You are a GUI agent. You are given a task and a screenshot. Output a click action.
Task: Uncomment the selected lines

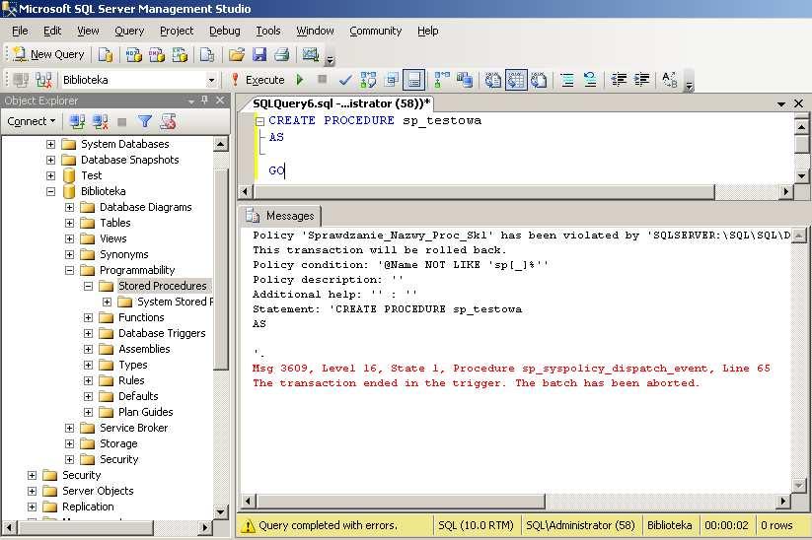click(x=590, y=80)
